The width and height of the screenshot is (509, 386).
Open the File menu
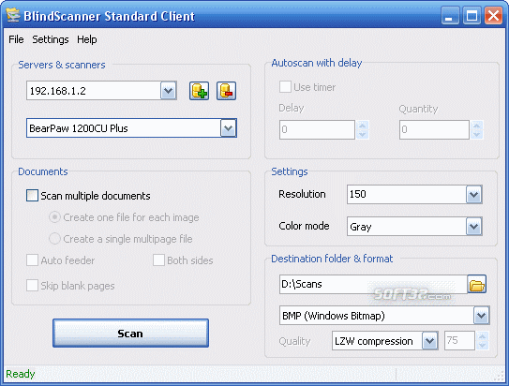point(16,39)
